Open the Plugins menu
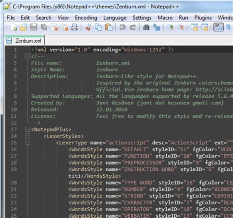 pyautogui.click(x=203, y=18)
